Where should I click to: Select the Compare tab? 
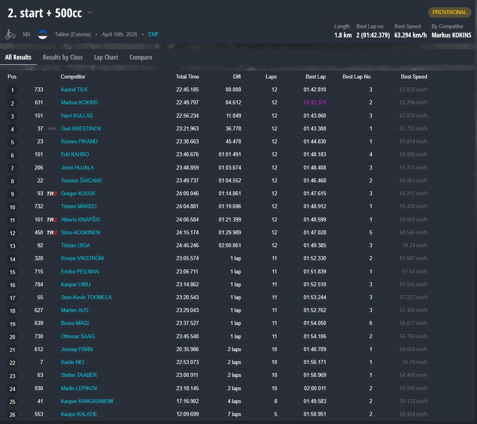click(x=141, y=57)
